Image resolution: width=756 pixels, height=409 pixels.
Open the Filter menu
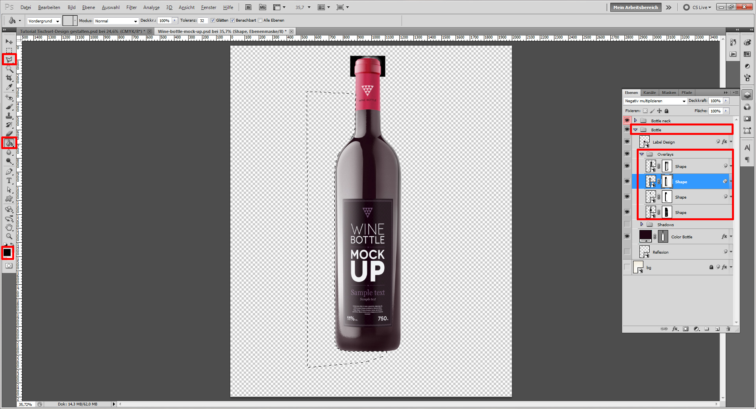[x=131, y=7]
